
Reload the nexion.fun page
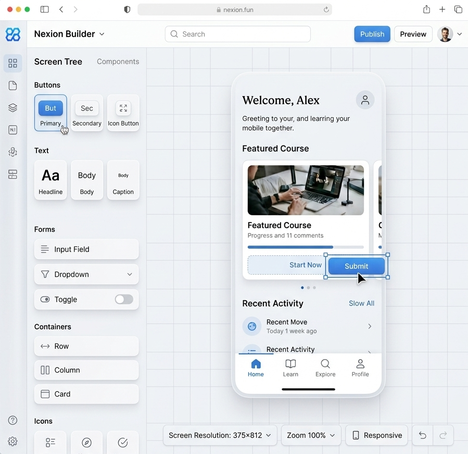tap(326, 9)
